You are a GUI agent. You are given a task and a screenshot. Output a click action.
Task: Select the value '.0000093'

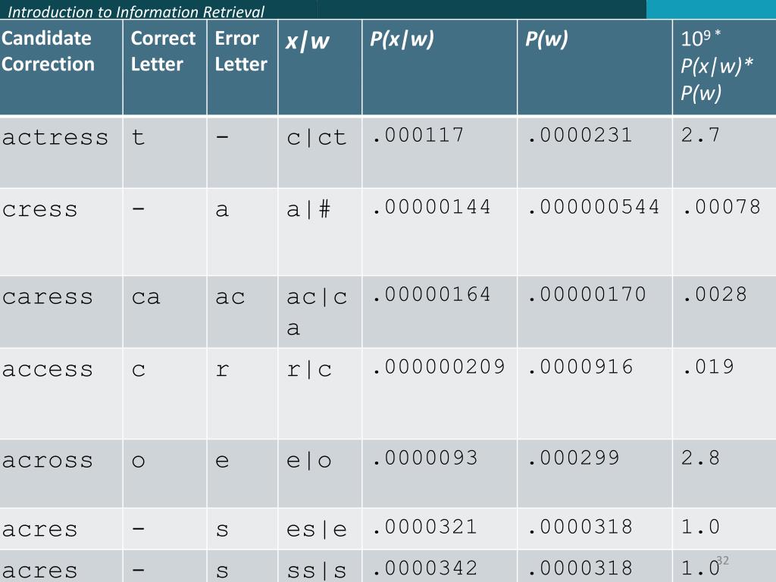pyautogui.click(x=425, y=458)
